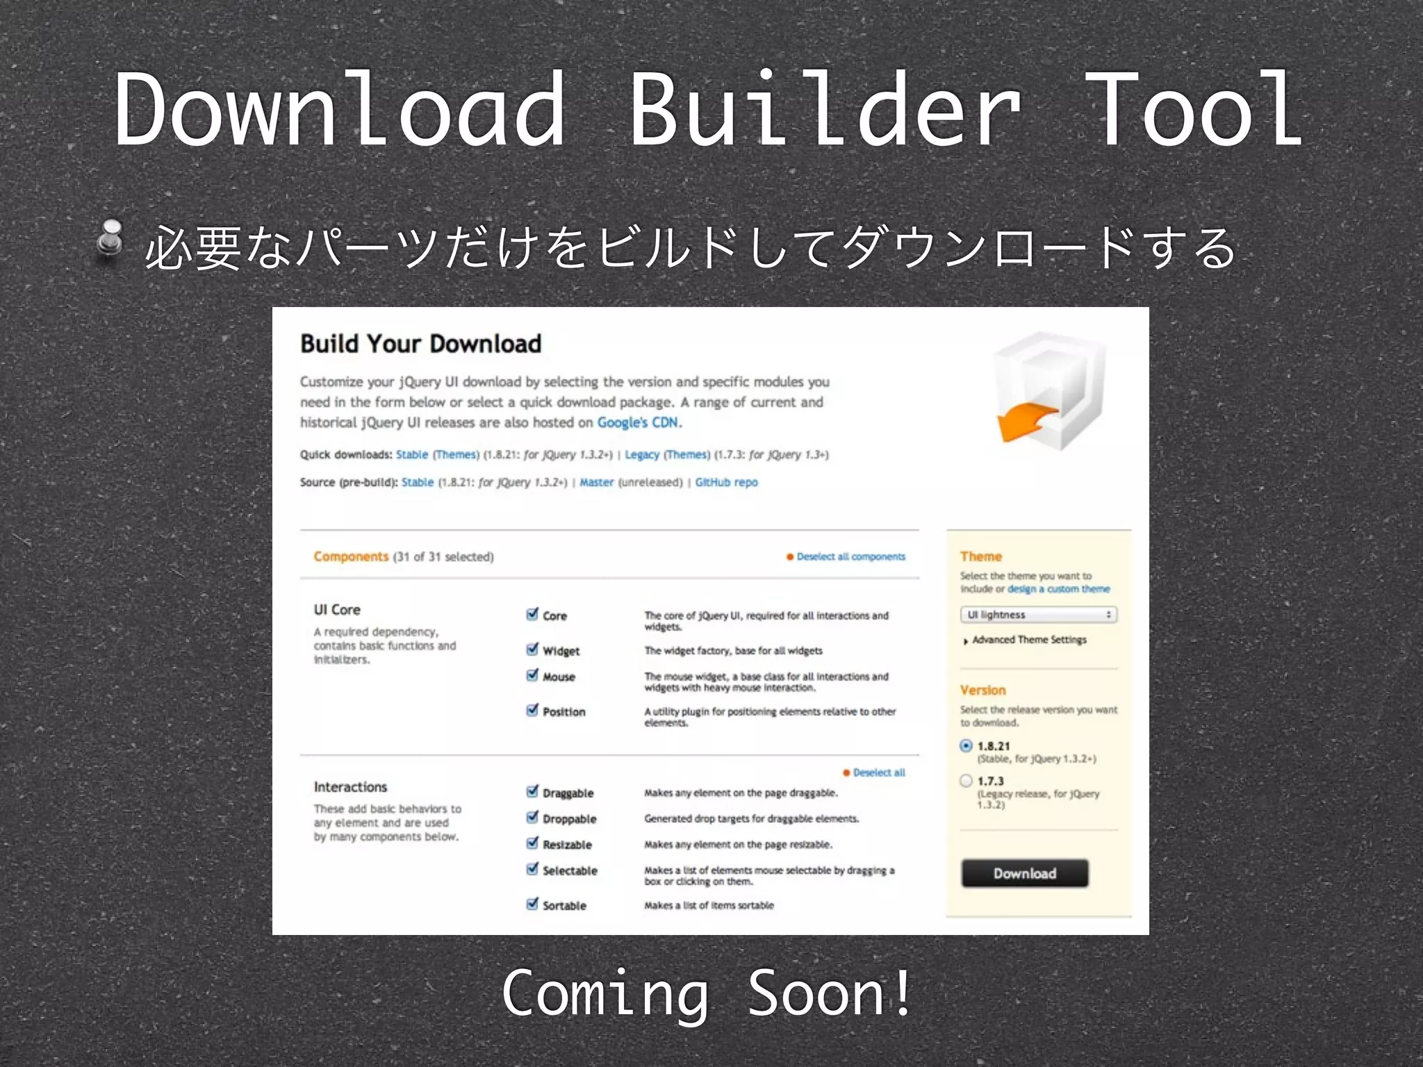Image resolution: width=1423 pixels, height=1067 pixels.
Task: Click the jQuery UI download box logo
Action: pos(1049,391)
